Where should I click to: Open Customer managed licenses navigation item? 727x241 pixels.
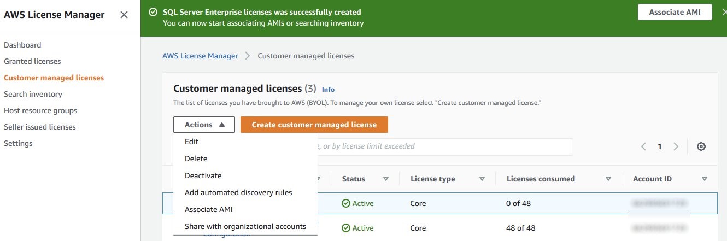tap(54, 78)
